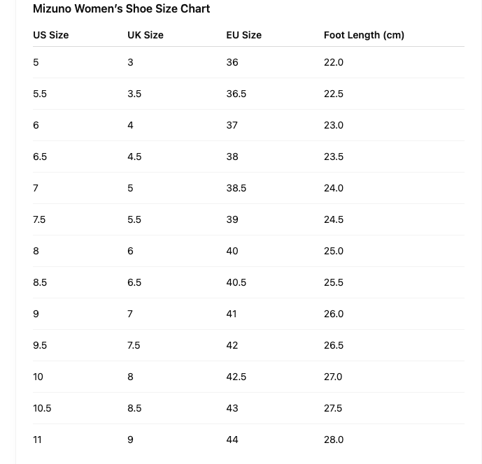Select the US Size column header
The width and height of the screenshot is (482, 464).
(51, 35)
